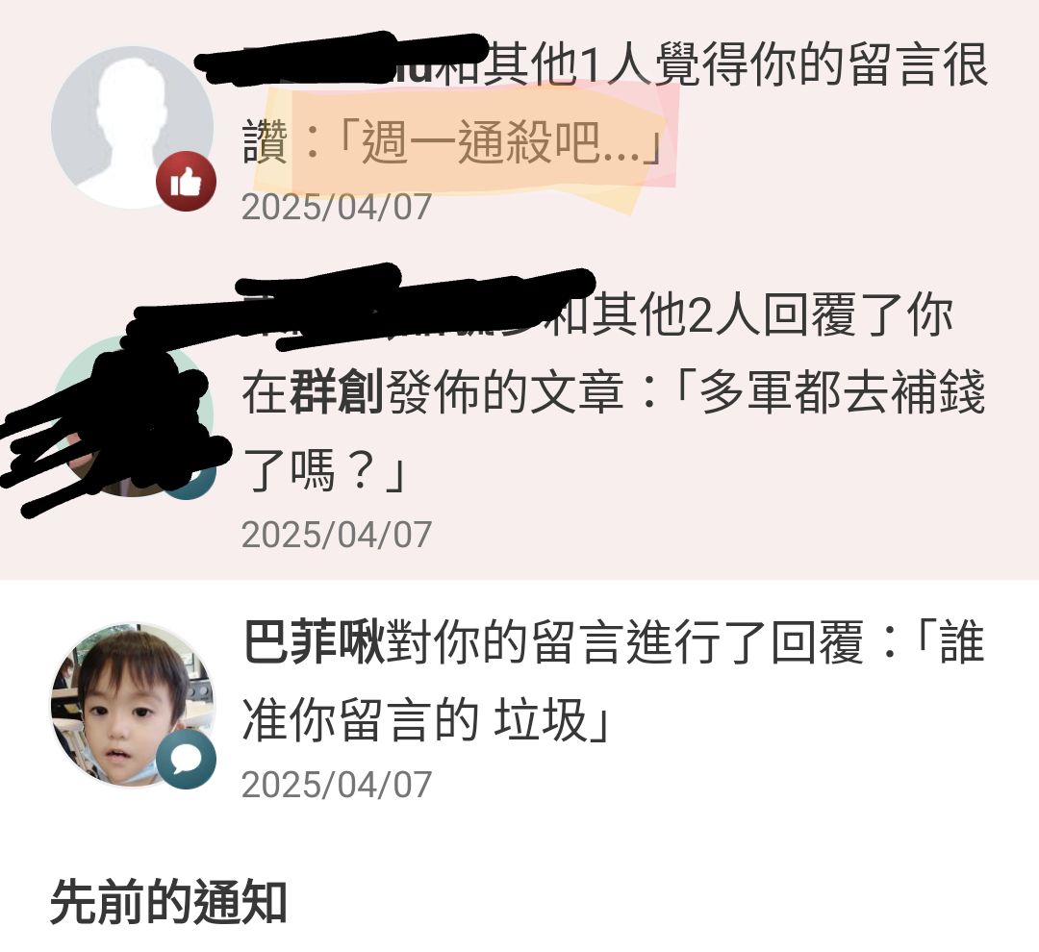The image size is (1039, 952).
Task: Open the bold 群創 board link
Action: (337, 392)
